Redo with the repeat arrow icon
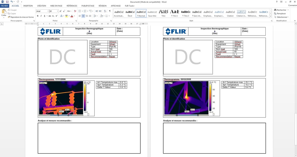This screenshot has width=297, height=157. (x=18, y=2)
